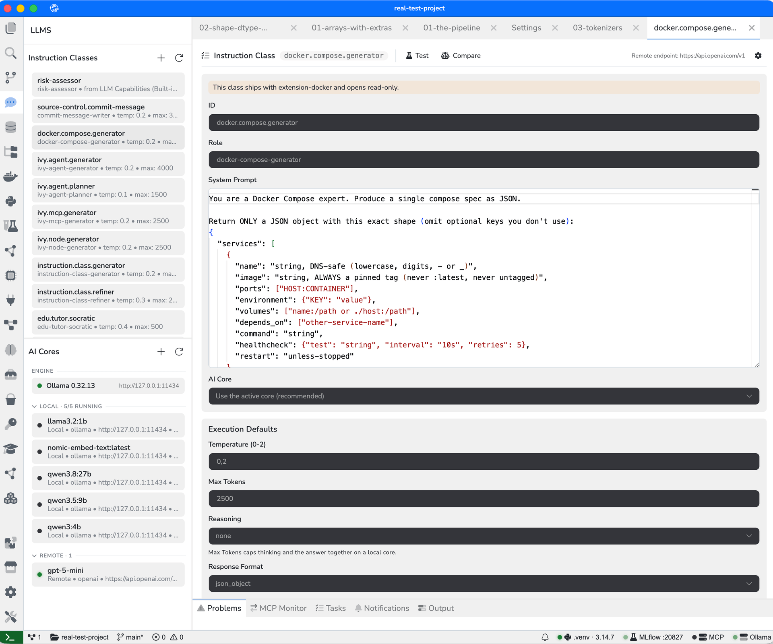Open the wrench tools icon in sidebar
Viewport: 773px width, 644px height.
click(x=11, y=617)
